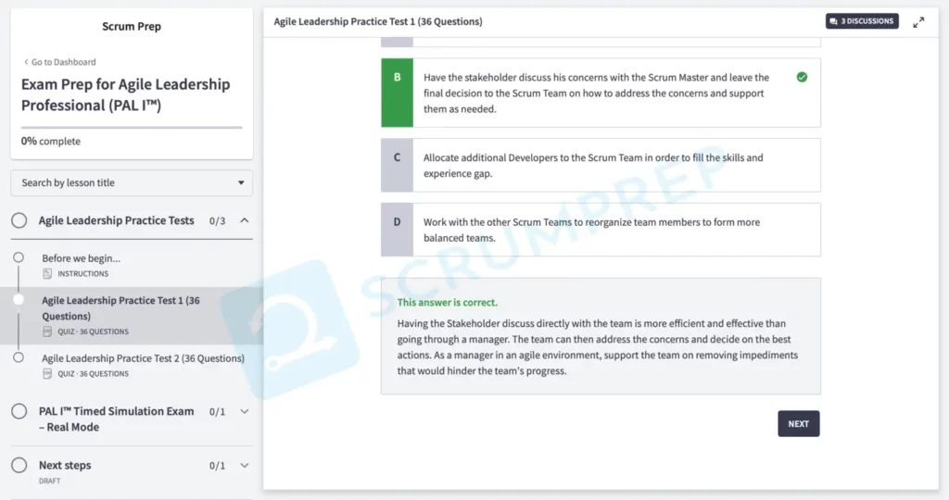Collapse the Agile Leadership Practice Tests section
The width and height of the screenshot is (949, 500).
tap(245, 220)
